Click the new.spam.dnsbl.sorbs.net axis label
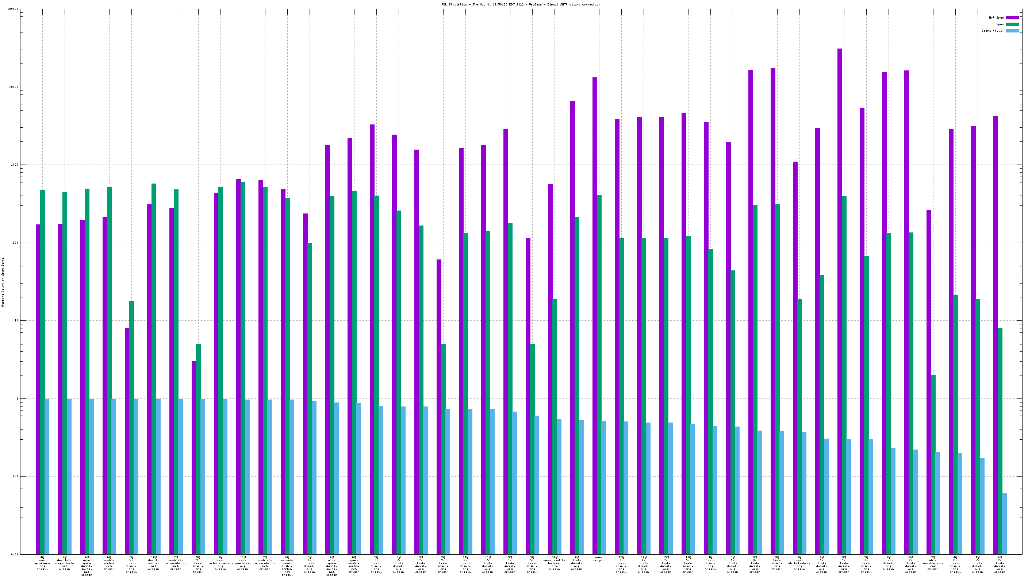Viewport: 1028px width, 578px height. [87, 566]
